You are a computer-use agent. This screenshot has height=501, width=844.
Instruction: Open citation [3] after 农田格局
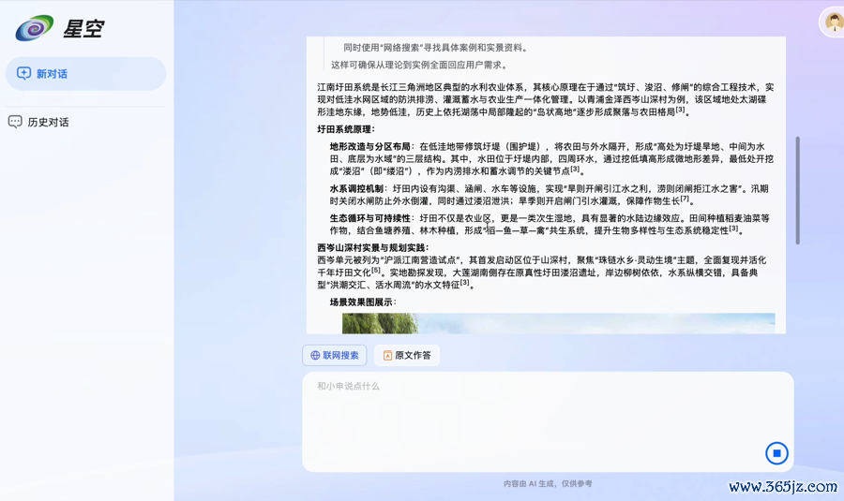click(681, 110)
